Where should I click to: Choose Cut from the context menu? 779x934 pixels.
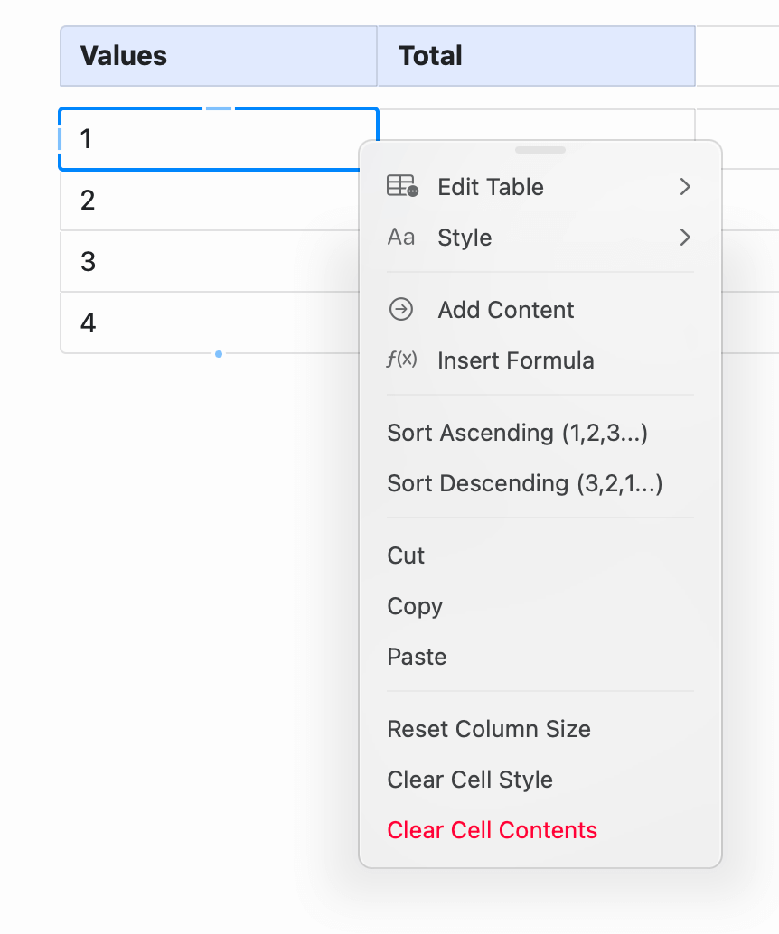[405, 556]
